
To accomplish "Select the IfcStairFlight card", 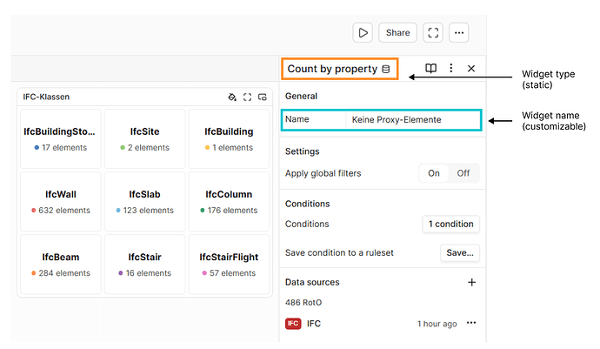I will [x=229, y=265].
